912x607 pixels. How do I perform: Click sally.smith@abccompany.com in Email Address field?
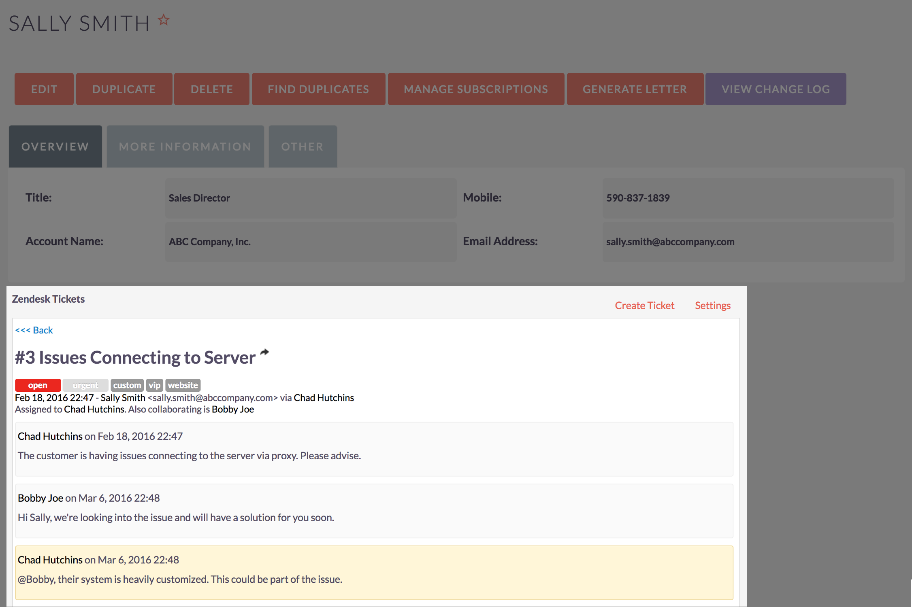(x=670, y=242)
